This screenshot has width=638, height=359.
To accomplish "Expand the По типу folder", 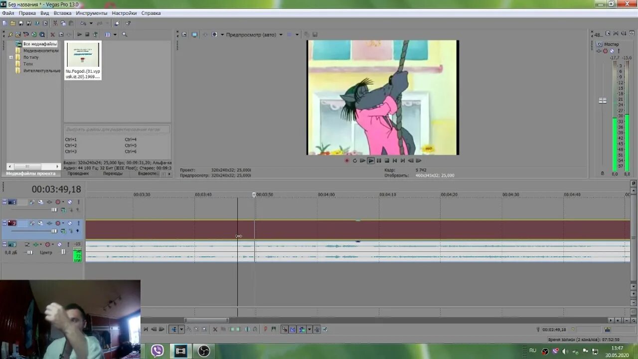I will point(11,57).
